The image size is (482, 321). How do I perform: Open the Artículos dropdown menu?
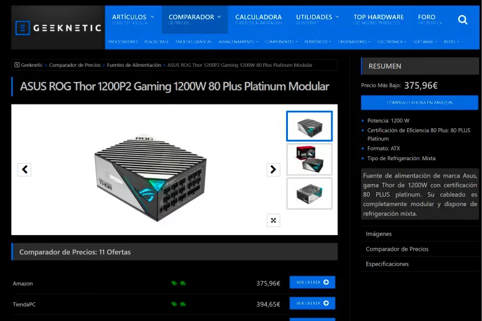click(133, 19)
